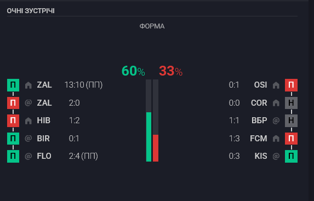The height and width of the screenshot is (201, 314).
Task: Open the FCM 1:3 match result
Action: click(x=234, y=139)
